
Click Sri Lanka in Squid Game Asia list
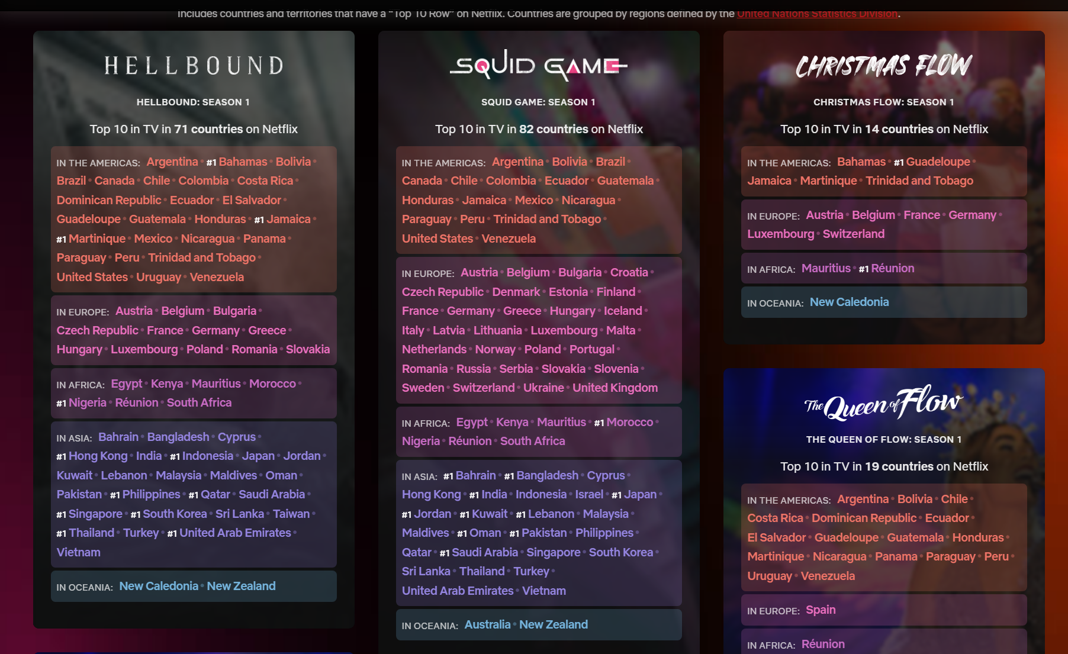coord(426,572)
